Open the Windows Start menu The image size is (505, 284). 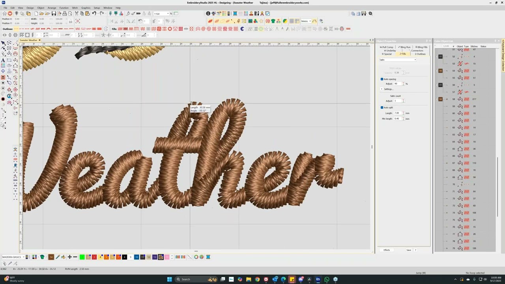coord(169,279)
